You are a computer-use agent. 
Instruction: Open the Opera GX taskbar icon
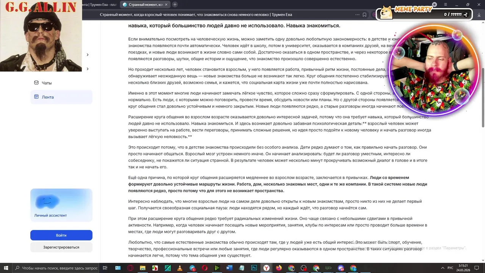130,268
